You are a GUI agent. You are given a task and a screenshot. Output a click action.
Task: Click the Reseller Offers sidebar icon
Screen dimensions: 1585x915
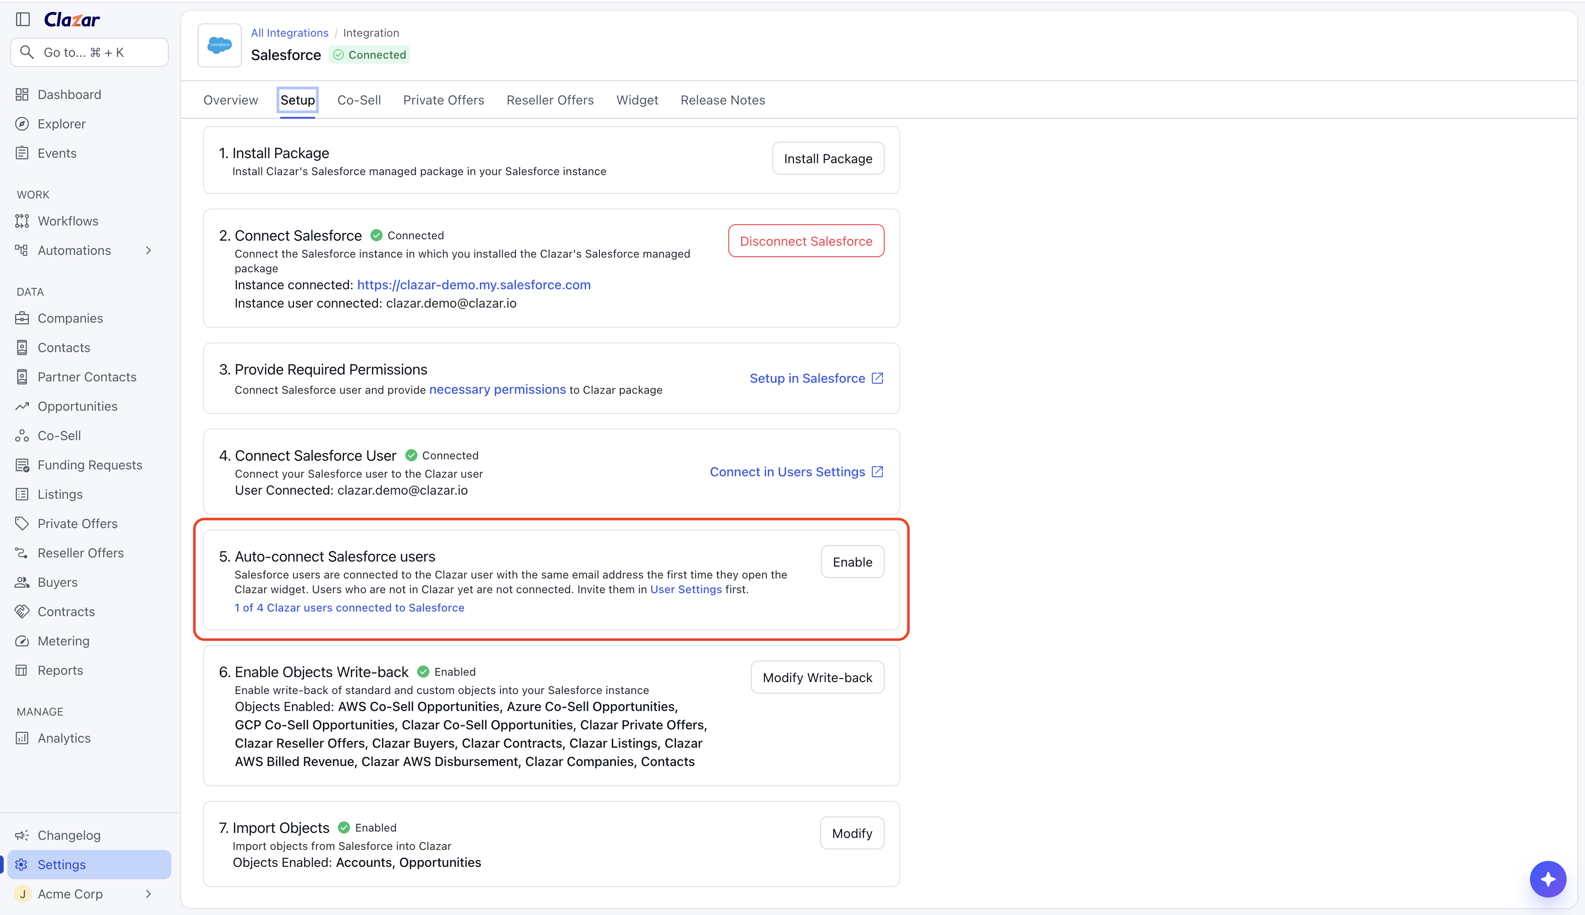tap(22, 553)
